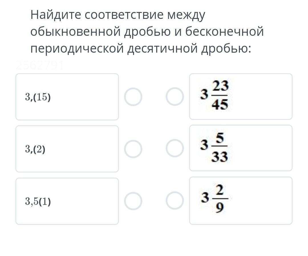Viewport: 308px width, 256px height.
Task: Click the empty area of the 3 2/9 card
Action: [x=261, y=201]
